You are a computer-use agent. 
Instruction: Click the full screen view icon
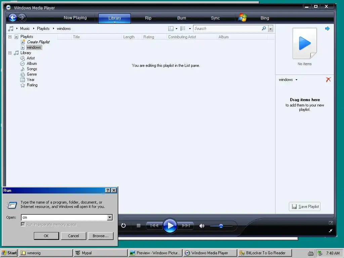click(x=331, y=223)
